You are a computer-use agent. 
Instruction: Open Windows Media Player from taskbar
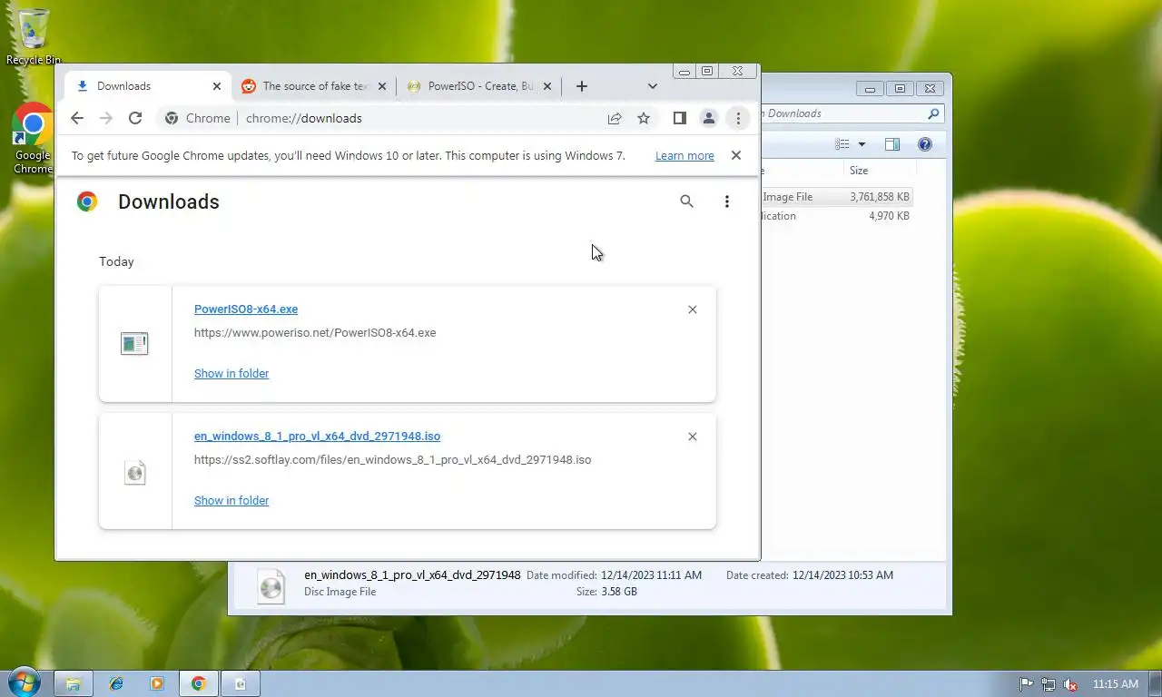point(157,683)
